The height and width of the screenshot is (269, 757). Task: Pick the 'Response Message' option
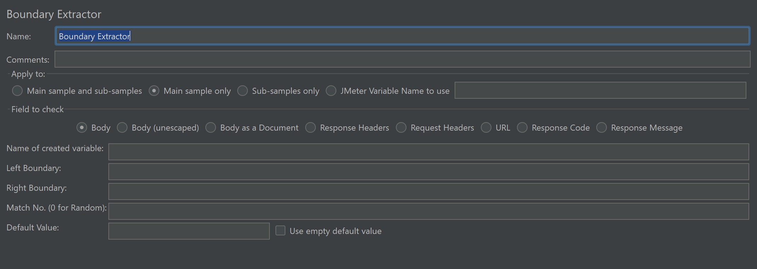point(602,128)
